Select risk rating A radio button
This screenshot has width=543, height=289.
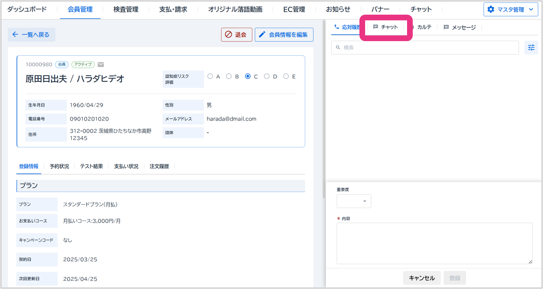pos(210,77)
